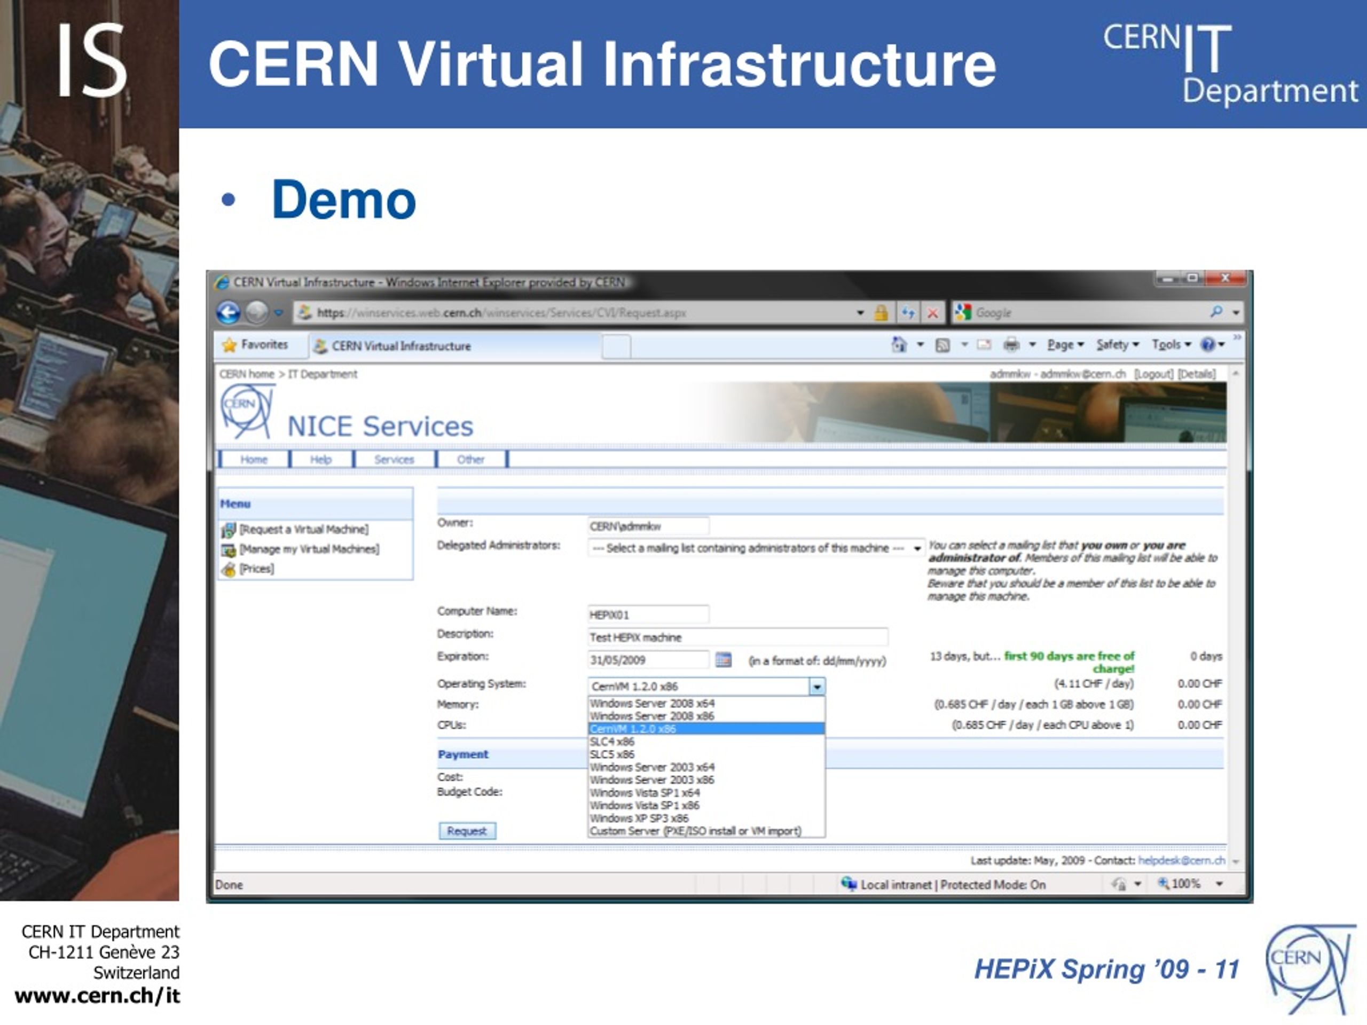
Task: Select Custom Server PXE/ISO install option
Action: [706, 831]
